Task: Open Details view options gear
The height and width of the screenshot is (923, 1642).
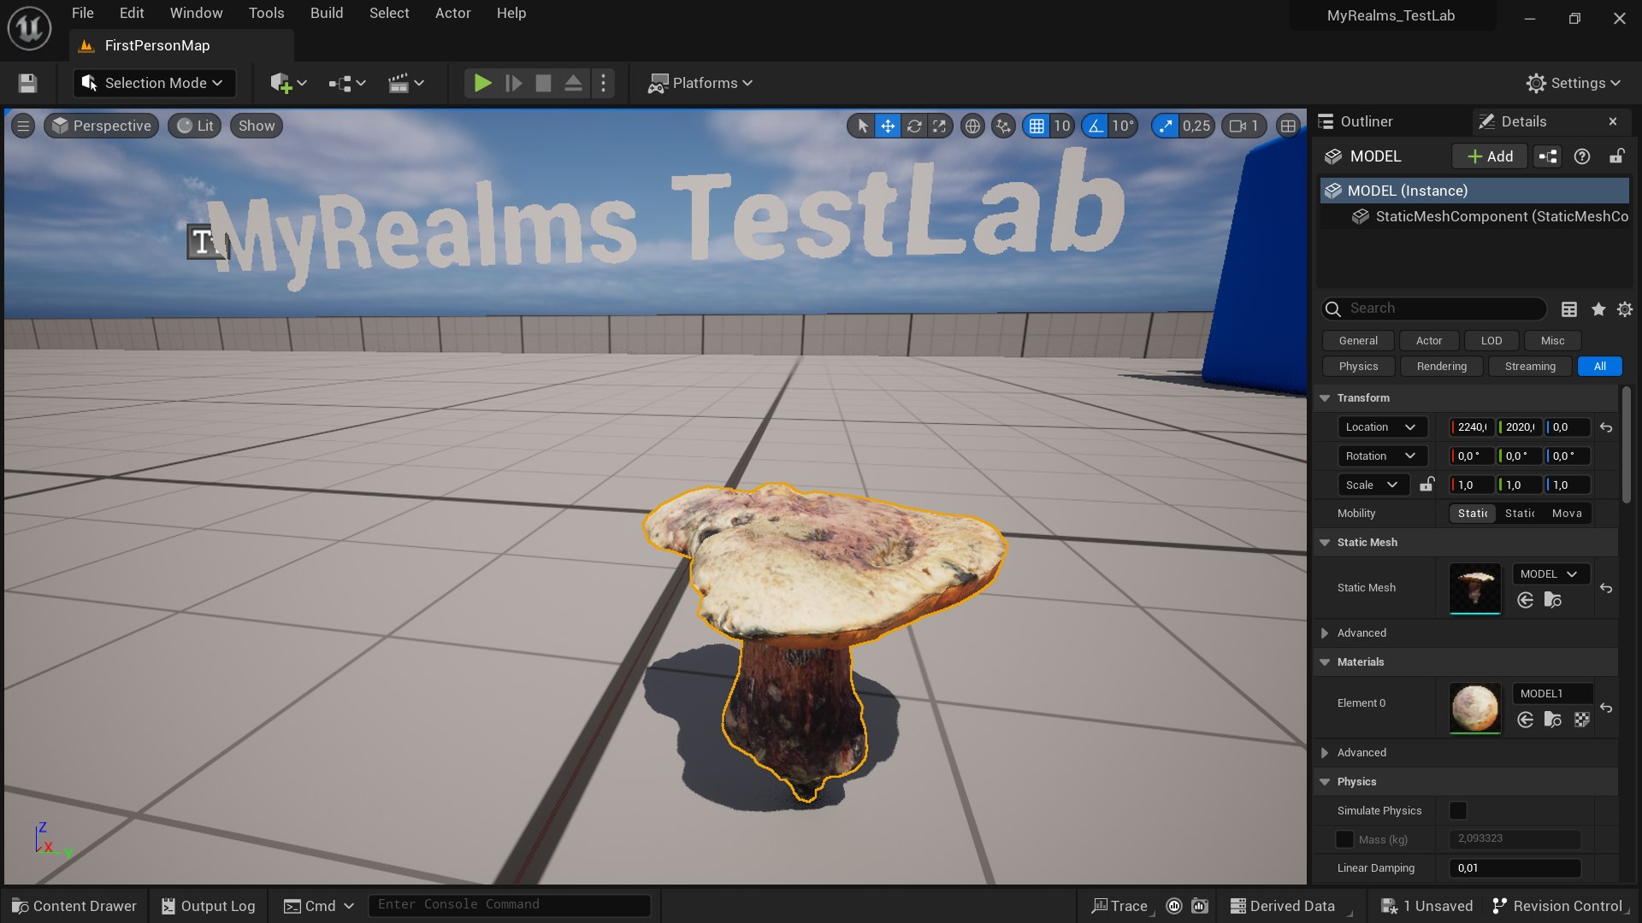Action: pos(1625,309)
